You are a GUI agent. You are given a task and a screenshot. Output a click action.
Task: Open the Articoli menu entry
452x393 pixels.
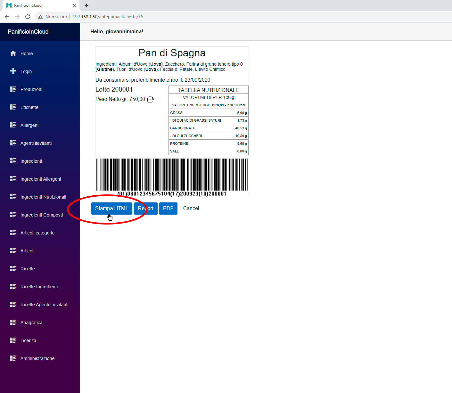click(x=28, y=251)
